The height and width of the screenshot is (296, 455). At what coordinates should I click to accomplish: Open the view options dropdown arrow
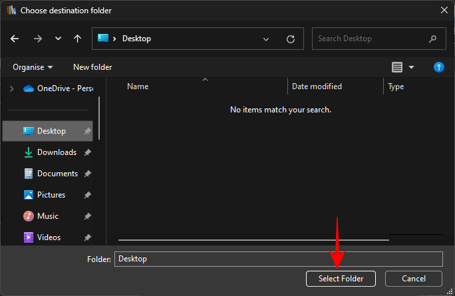click(411, 67)
